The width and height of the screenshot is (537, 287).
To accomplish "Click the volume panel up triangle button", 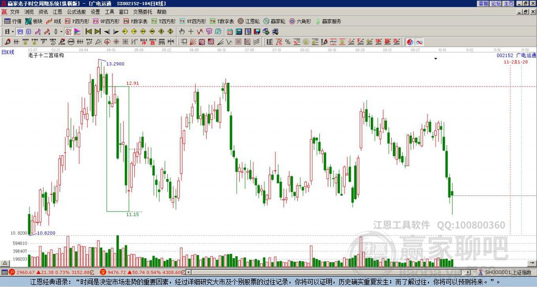I will point(4,263).
